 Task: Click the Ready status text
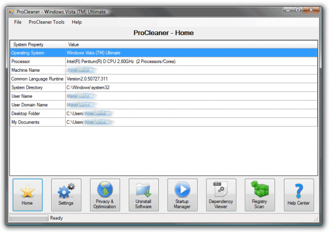click(56, 218)
